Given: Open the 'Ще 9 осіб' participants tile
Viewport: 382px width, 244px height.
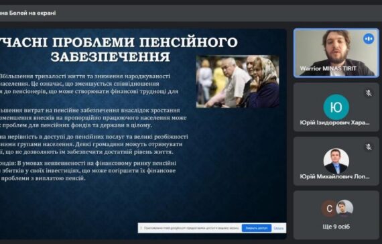Looking at the screenshot, I should pos(336,215).
